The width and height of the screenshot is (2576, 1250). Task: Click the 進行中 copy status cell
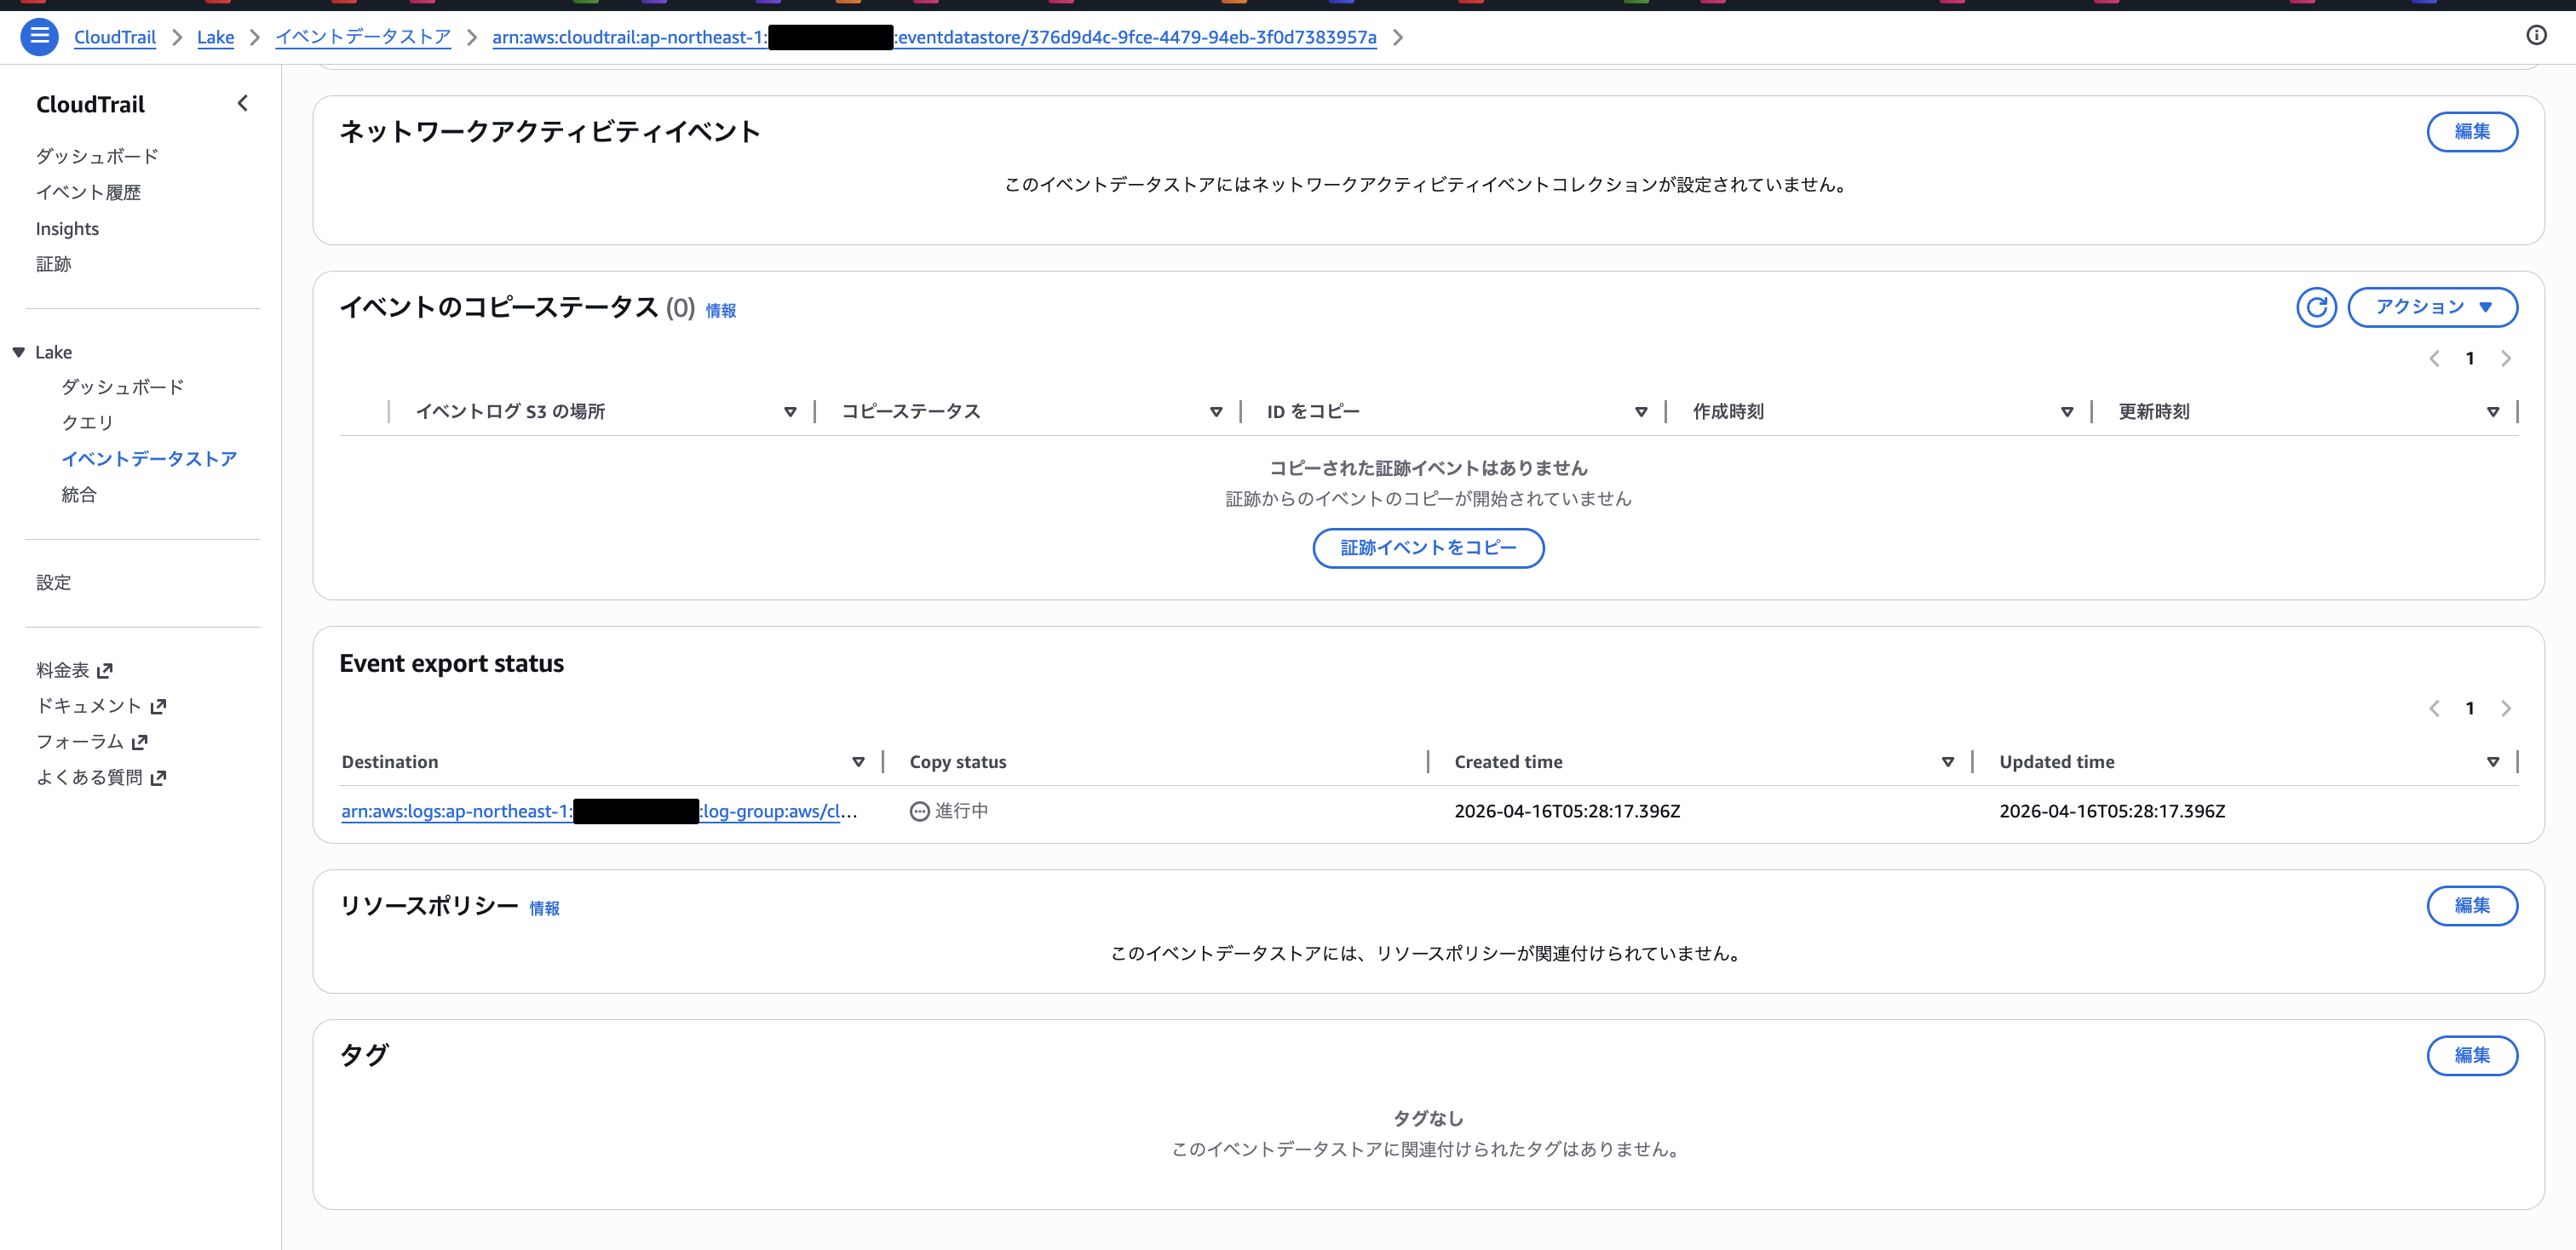tap(949, 811)
